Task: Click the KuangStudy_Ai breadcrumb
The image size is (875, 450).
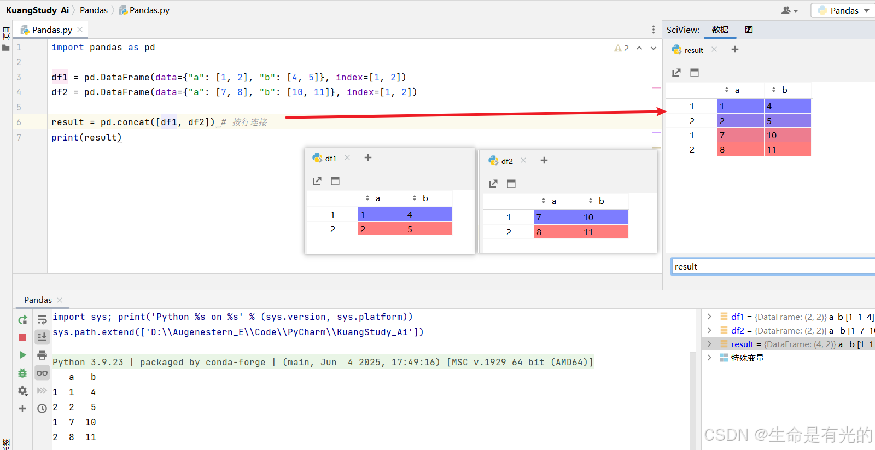Action: pyautogui.click(x=37, y=10)
